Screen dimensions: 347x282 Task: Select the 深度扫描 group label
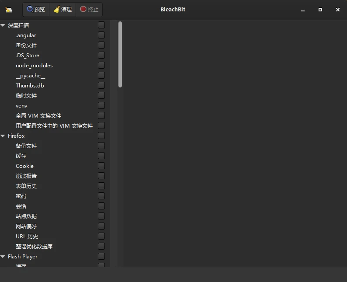(x=18, y=25)
